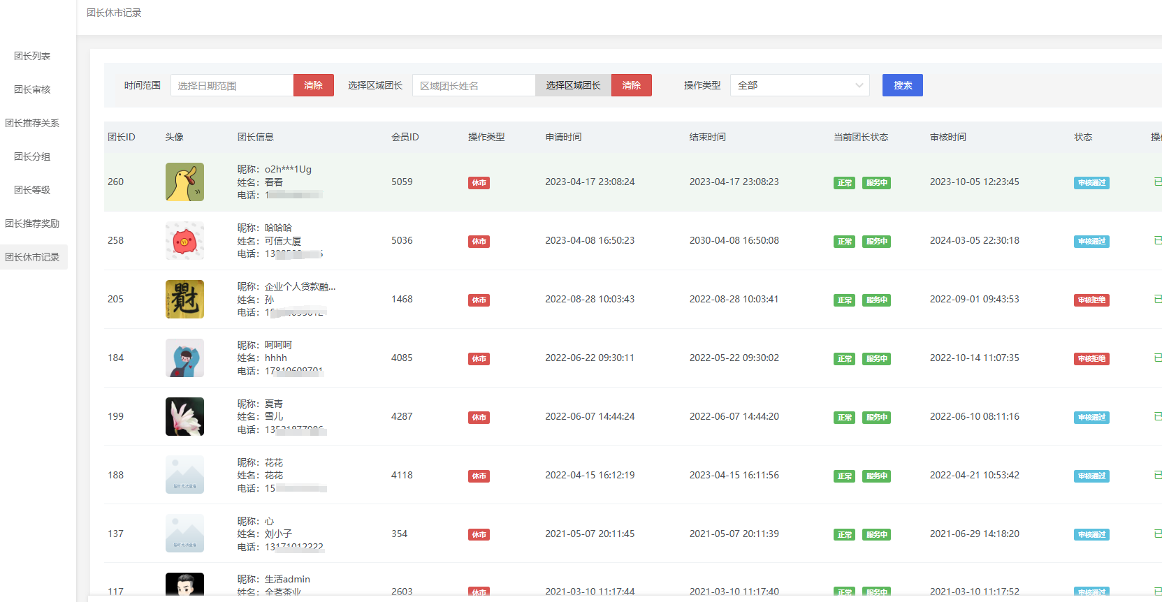1162x602 pixels.
Task: Open the avatar image in row 205
Action: point(184,300)
